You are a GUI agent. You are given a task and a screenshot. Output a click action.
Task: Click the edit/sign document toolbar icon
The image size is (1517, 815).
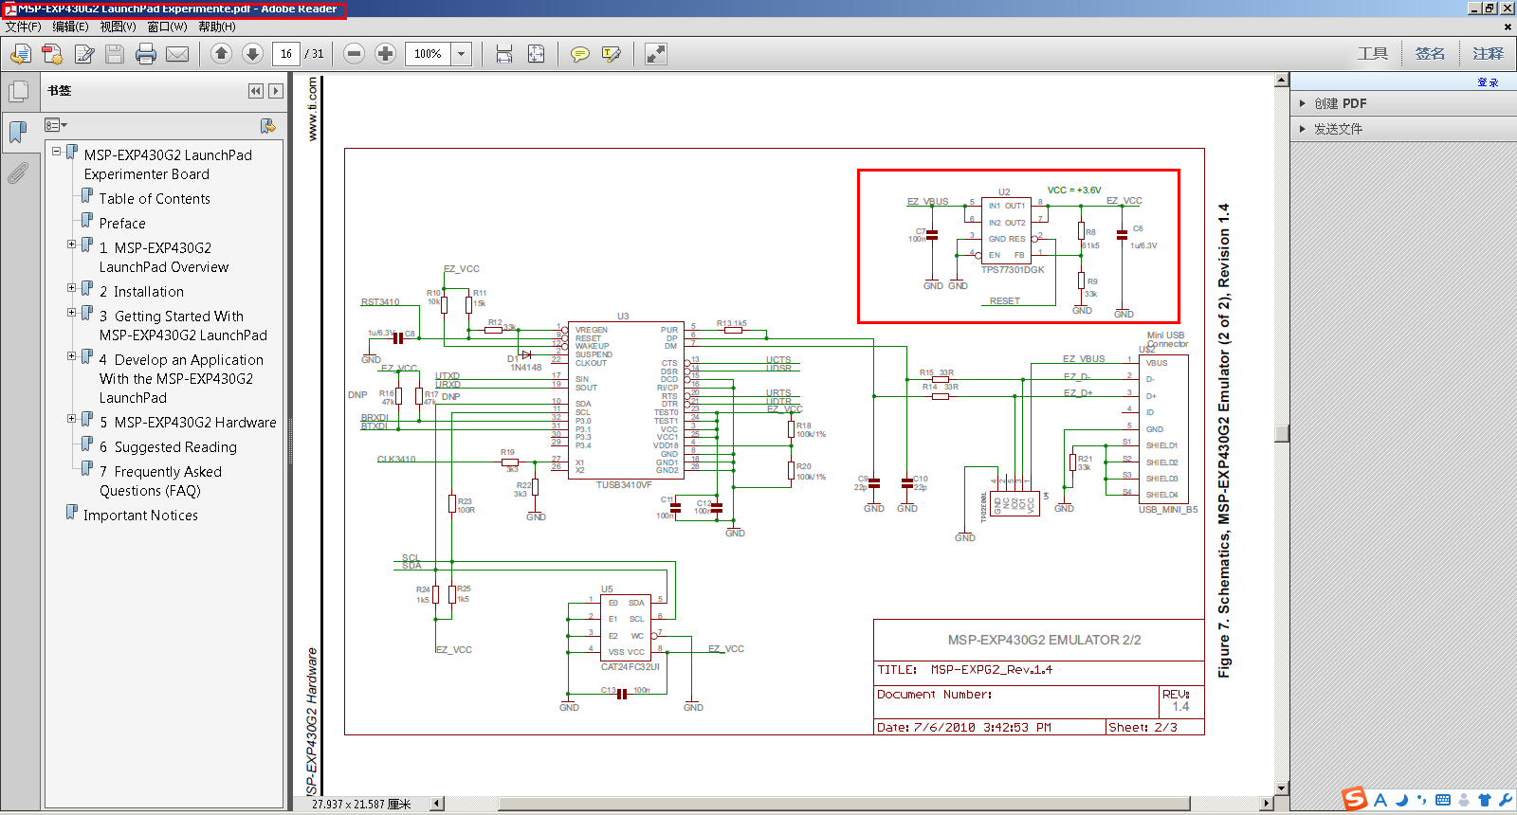click(84, 54)
